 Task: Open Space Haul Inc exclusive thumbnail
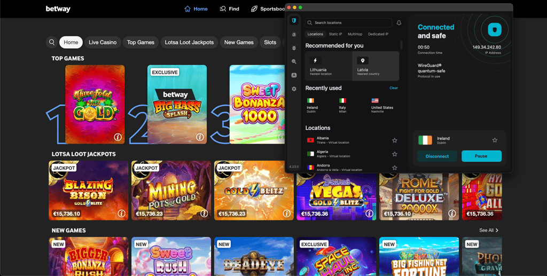(x=337, y=256)
